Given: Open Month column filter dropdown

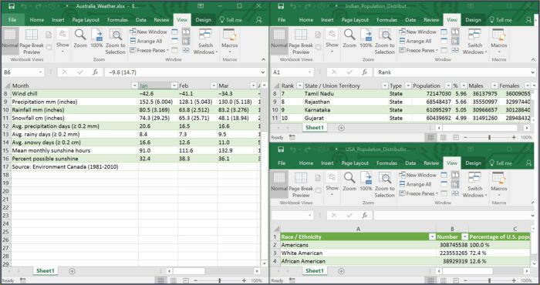Looking at the screenshot, I should pos(135,85).
